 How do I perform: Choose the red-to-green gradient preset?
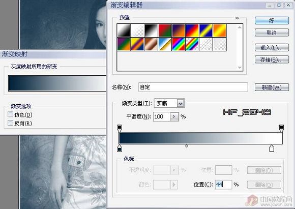pyautogui.click(x=165, y=31)
